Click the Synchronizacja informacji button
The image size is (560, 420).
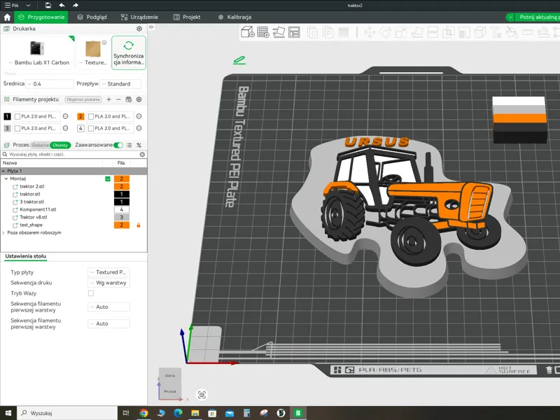[x=129, y=53]
